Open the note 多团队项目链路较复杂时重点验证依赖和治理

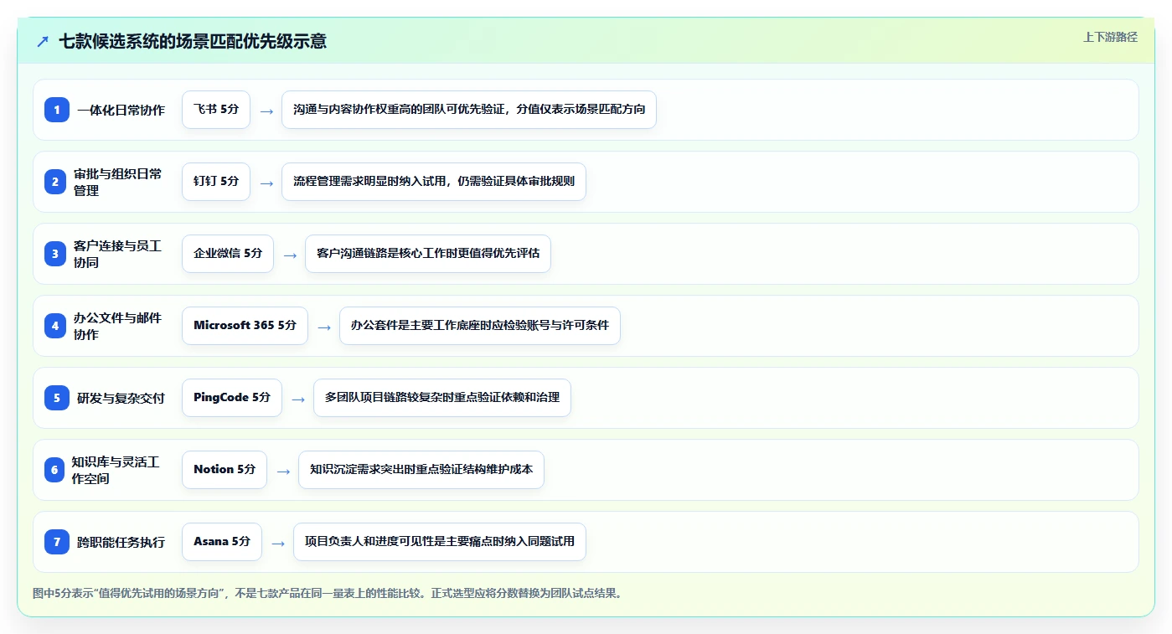[x=442, y=398]
